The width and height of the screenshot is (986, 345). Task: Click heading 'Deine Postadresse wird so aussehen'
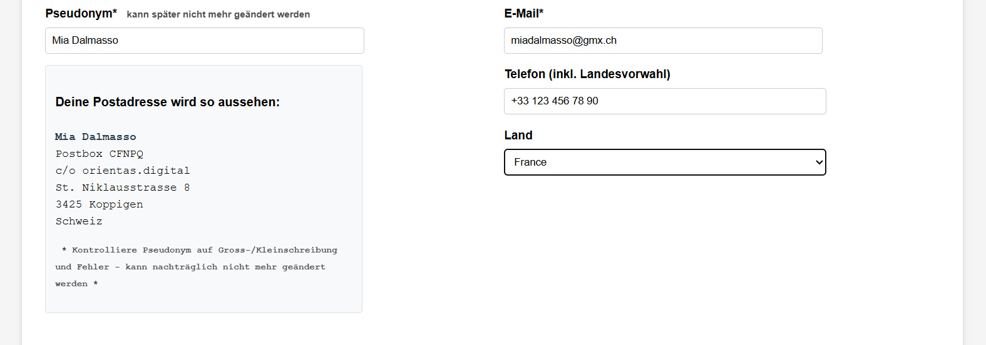(x=167, y=102)
